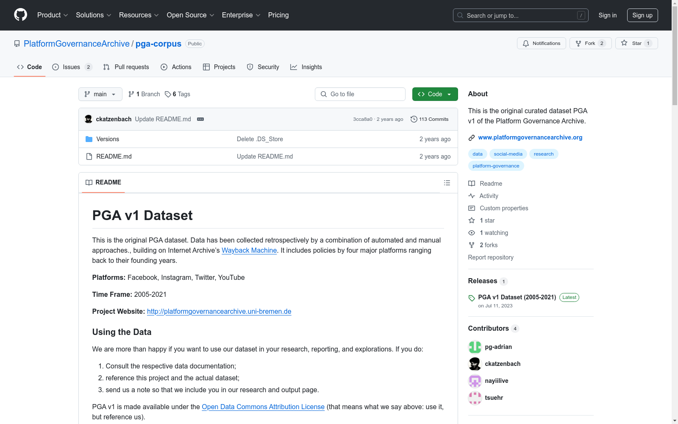
Task: Open the Product dropdown menu
Action: (53, 15)
